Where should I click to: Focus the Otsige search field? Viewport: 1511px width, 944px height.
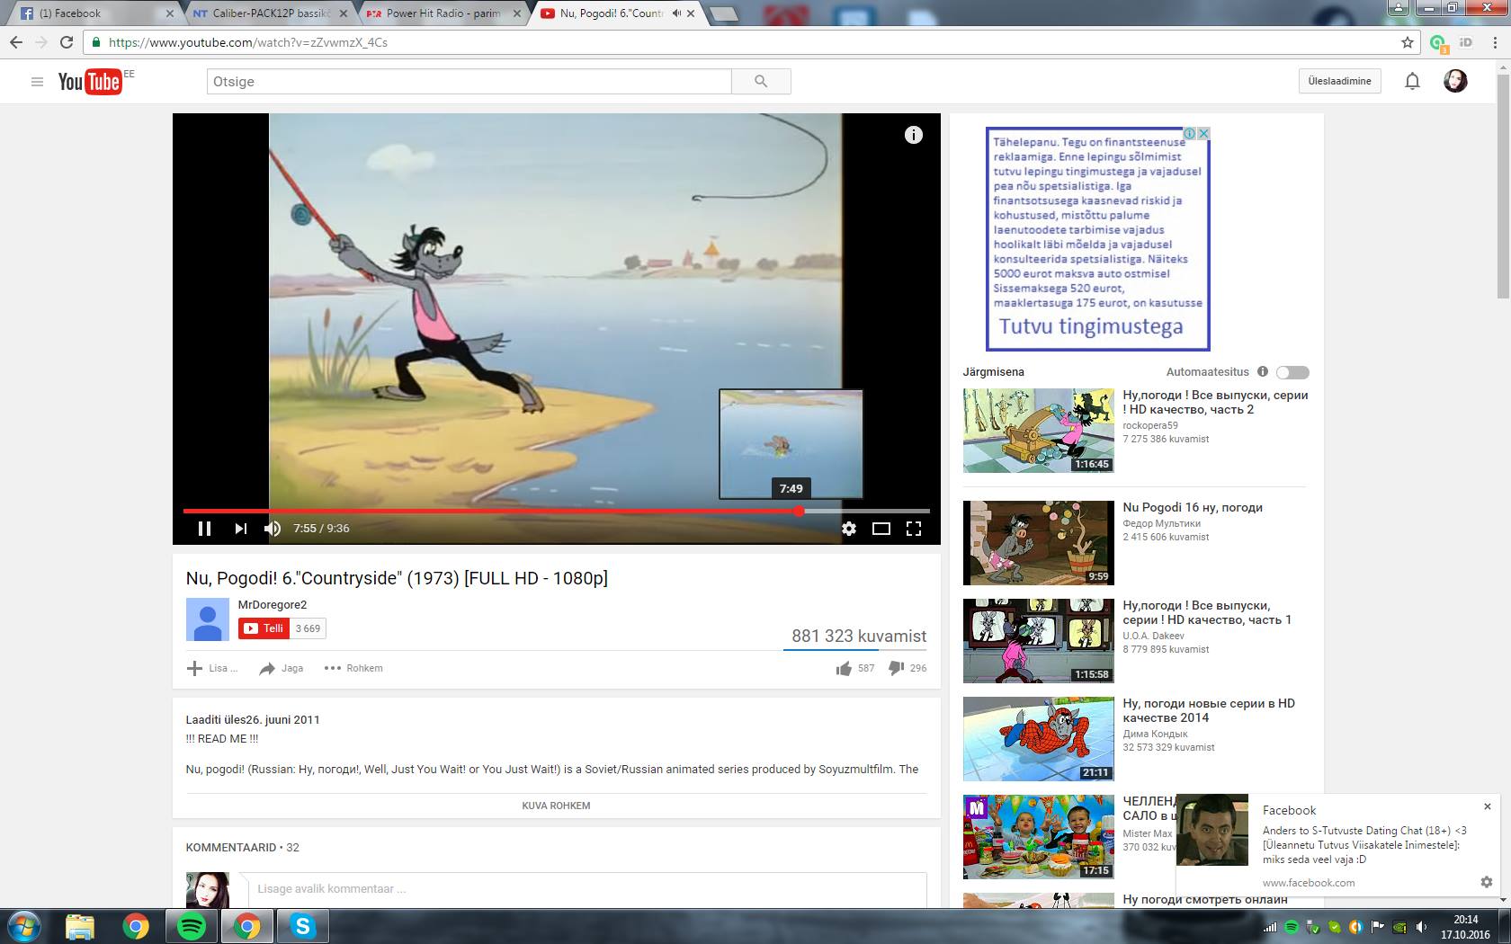(469, 81)
